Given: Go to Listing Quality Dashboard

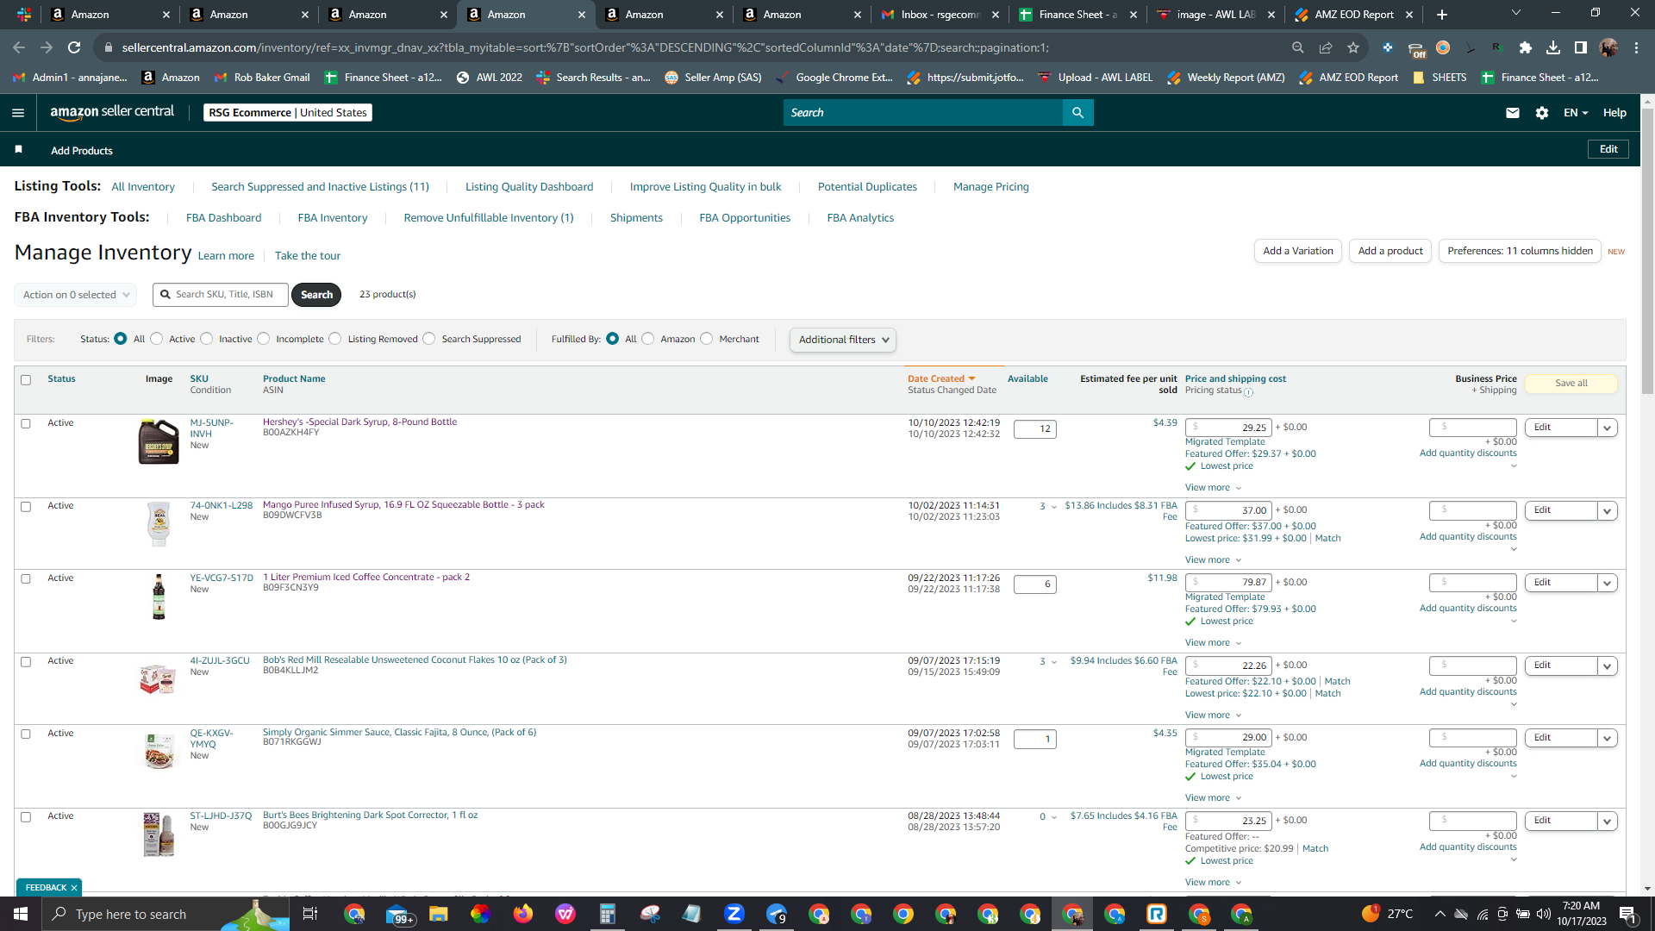Looking at the screenshot, I should coord(529,187).
